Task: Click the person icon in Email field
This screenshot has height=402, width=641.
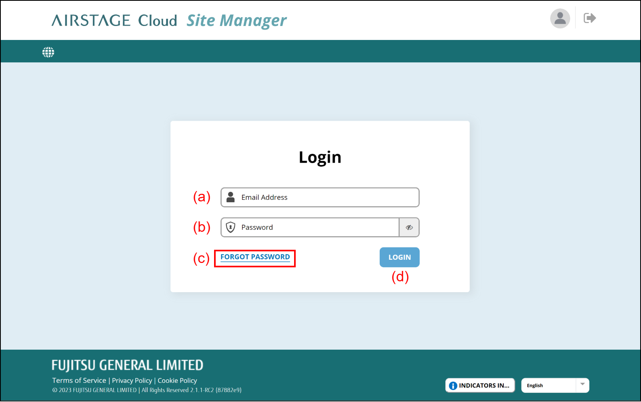Action: (x=230, y=197)
